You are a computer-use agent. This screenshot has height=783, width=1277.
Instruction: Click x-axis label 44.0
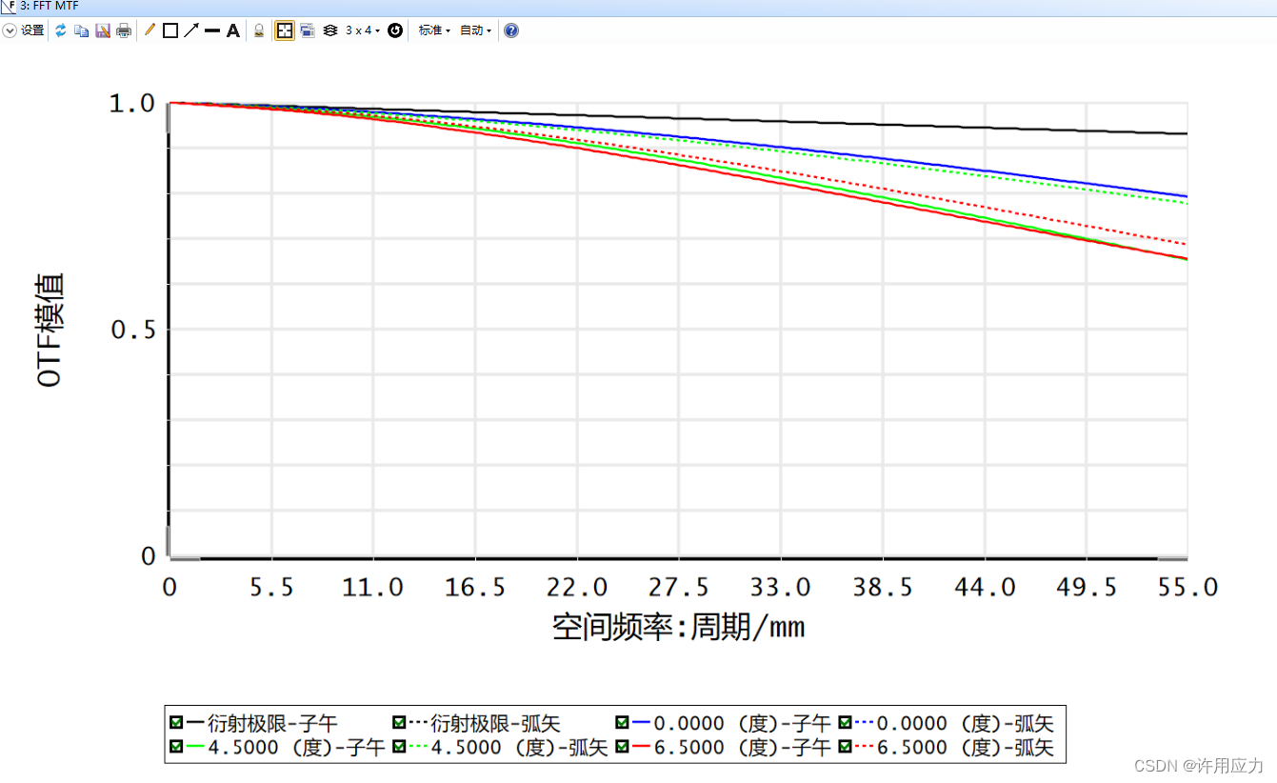(x=984, y=587)
